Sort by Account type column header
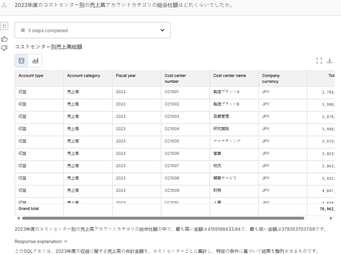Image resolution: width=341 pixels, height=255 pixels. click(x=31, y=76)
